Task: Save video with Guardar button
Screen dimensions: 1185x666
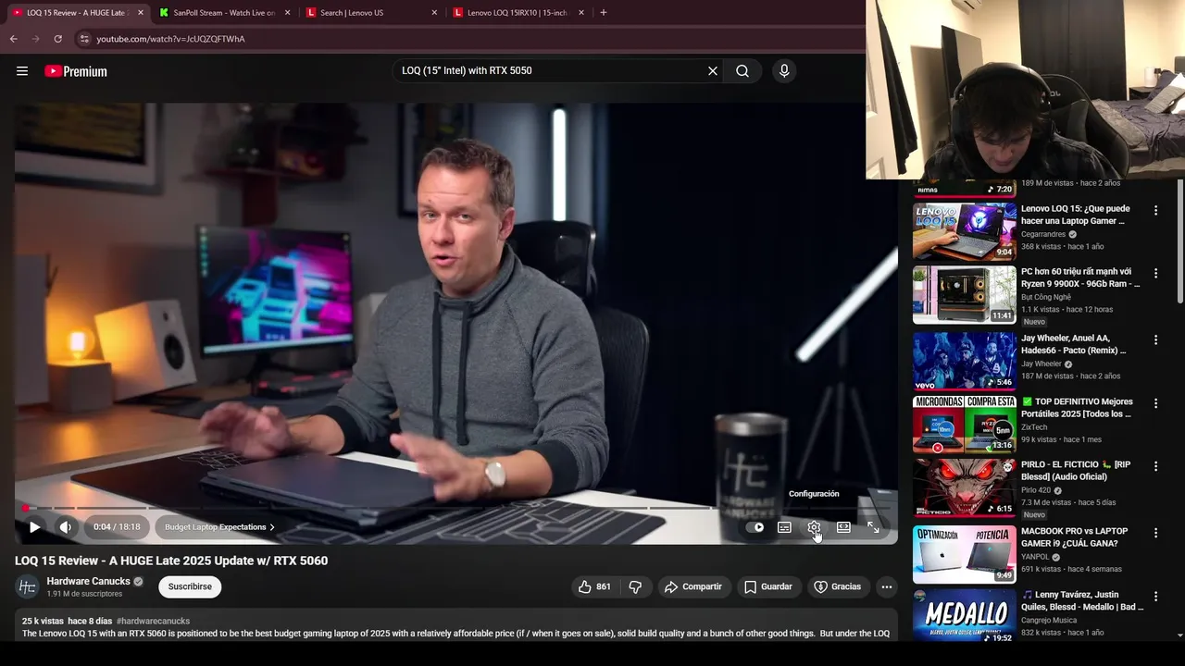Action: (x=767, y=586)
